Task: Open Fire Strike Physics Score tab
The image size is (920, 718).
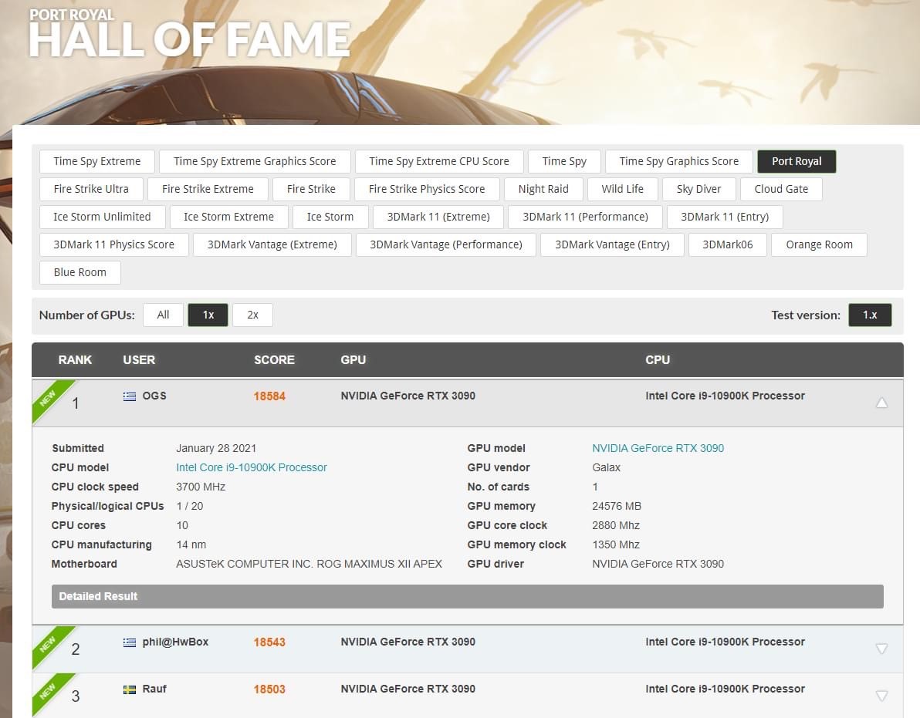Action: (x=427, y=189)
